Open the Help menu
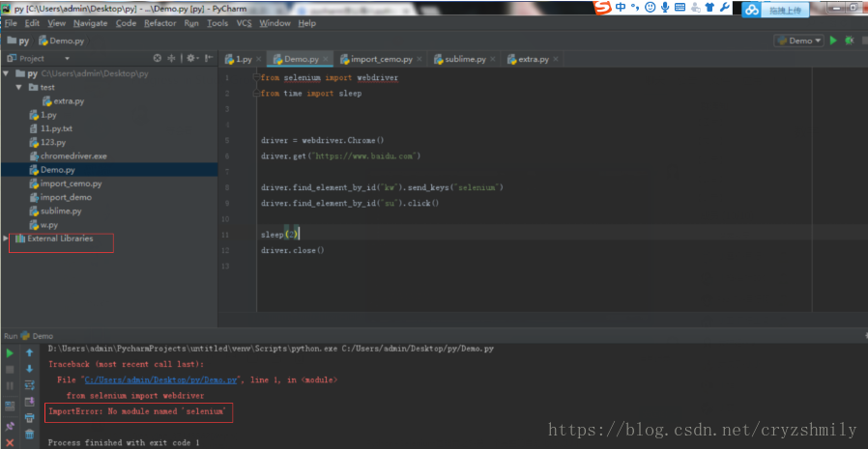This screenshot has width=868, height=449. coord(306,23)
